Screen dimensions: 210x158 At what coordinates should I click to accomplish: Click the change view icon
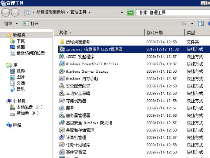184,23
